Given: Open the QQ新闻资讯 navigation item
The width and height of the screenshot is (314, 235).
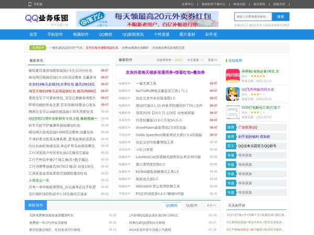Looking at the screenshot, I should 133,34.
